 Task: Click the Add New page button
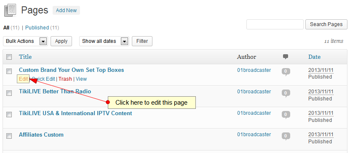tap(66, 11)
